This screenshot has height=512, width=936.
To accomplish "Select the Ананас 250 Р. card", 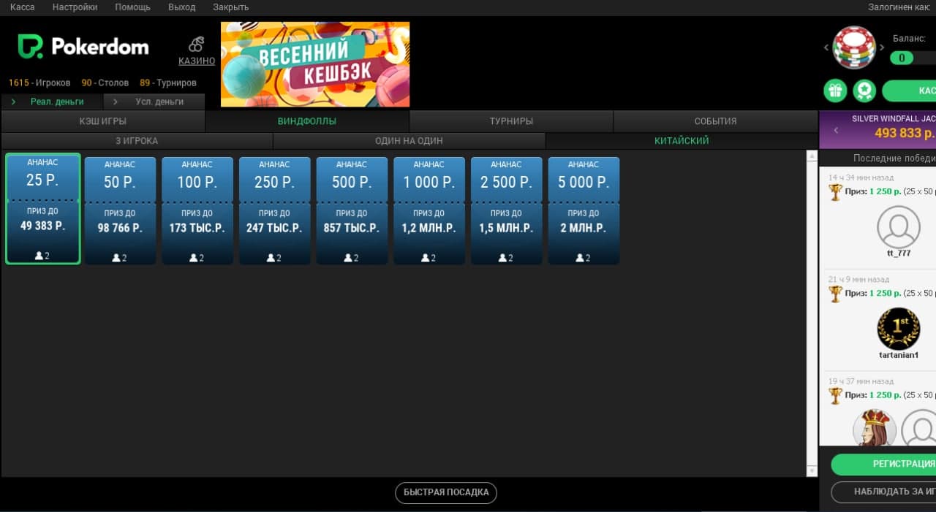I will pos(274,210).
